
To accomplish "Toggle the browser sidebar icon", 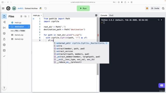I will tap(3, 2).
